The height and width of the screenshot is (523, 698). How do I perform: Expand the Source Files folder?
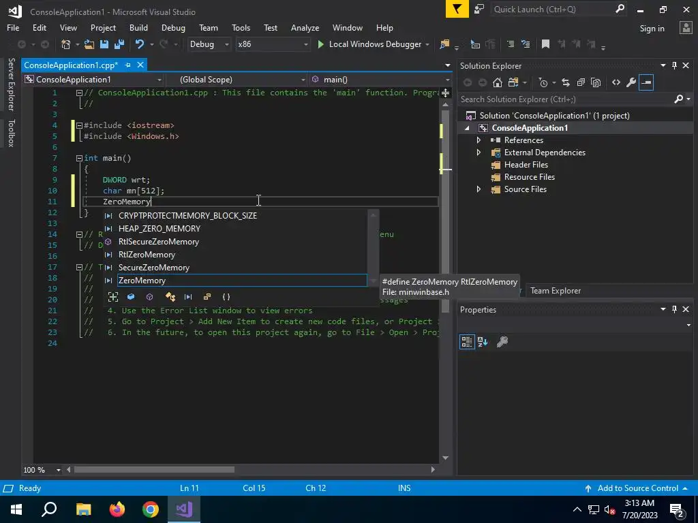[479, 189]
